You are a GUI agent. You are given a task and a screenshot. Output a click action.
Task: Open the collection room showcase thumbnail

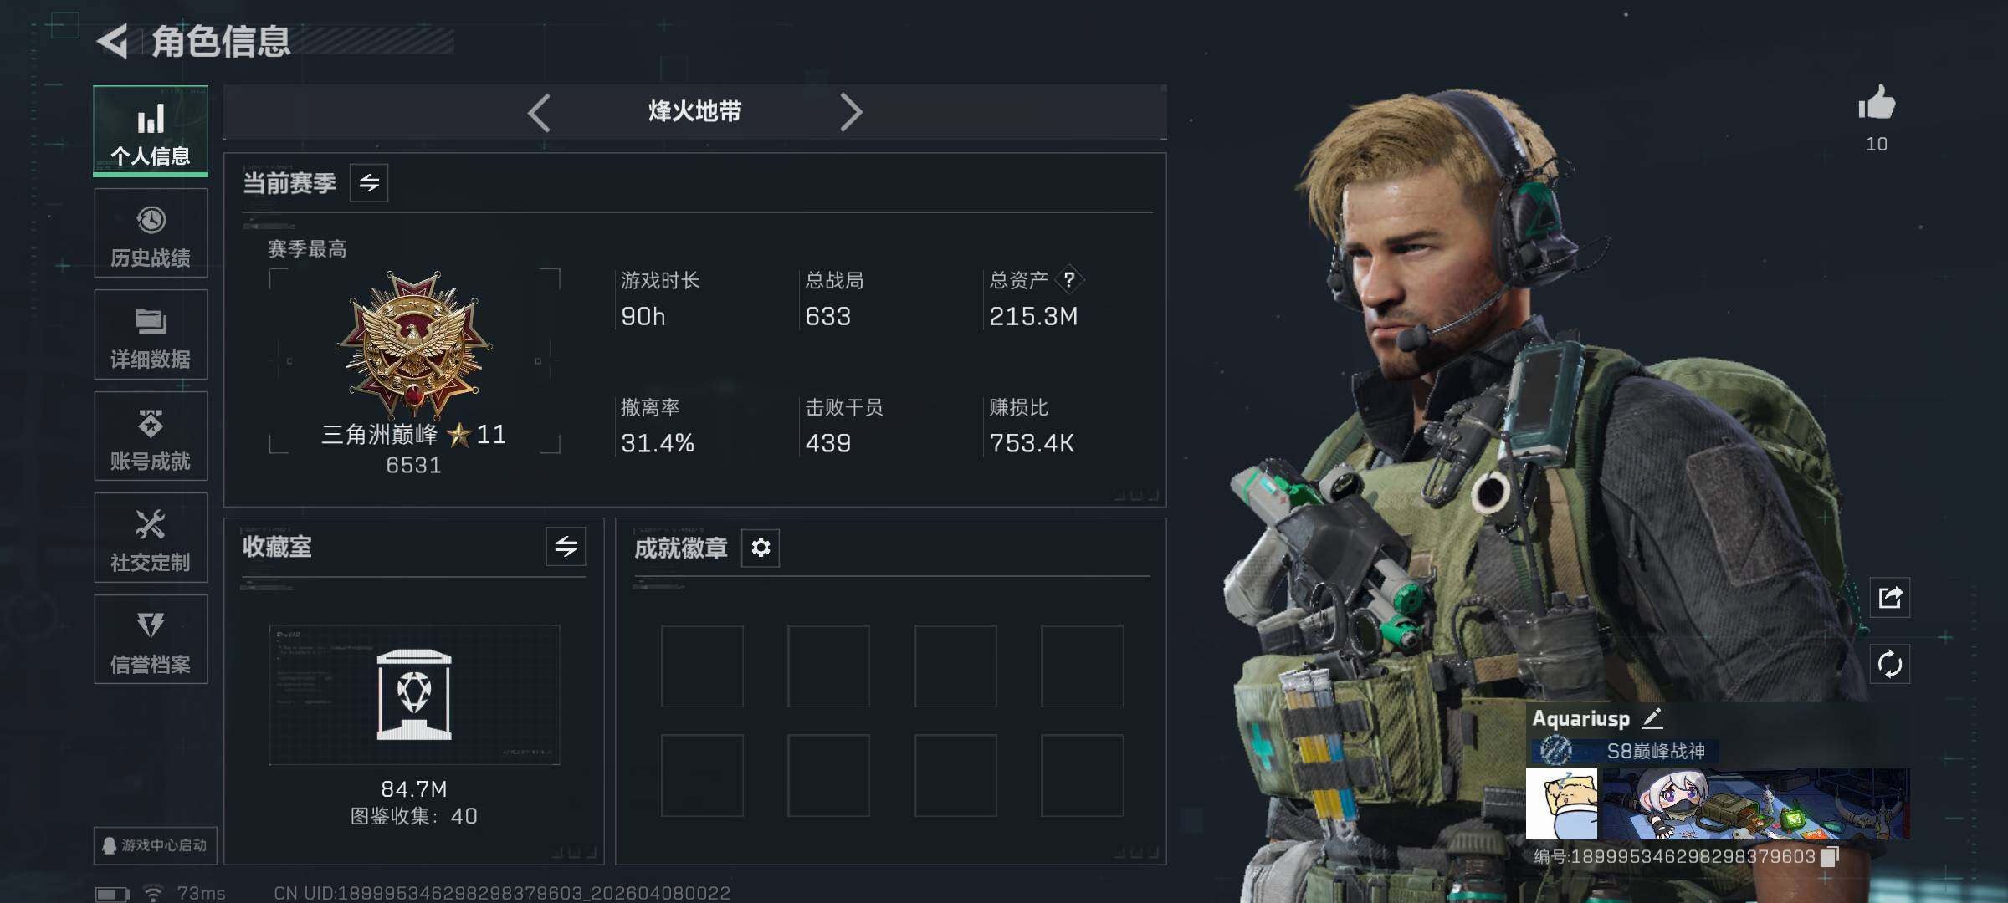pyautogui.click(x=414, y=695)
